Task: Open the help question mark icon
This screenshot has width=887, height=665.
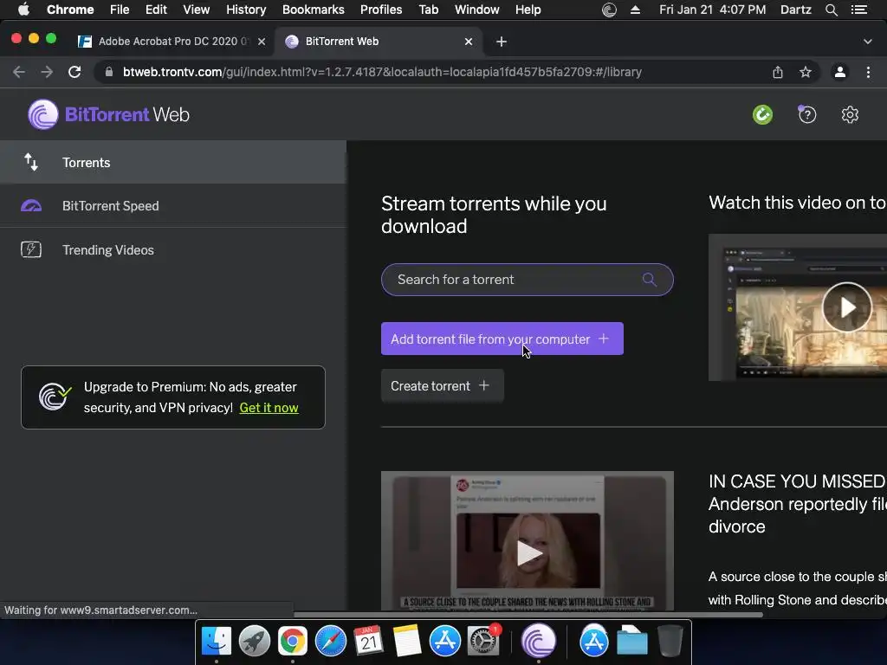Action: tap(807, 115)
